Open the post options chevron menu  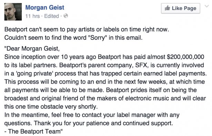click(x=206, y=6)
